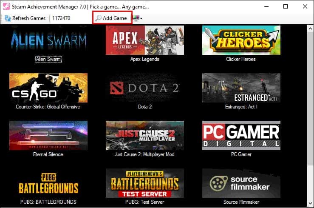The width and height of the screenshot is (314, 208).
Task: Click the Add Game button
Action: click(112, 18)
